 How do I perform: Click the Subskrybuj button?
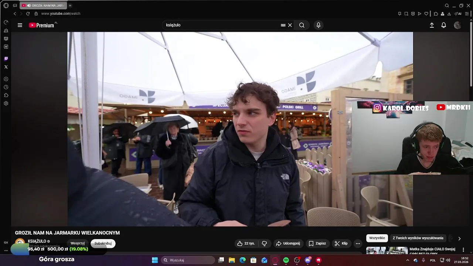click(103, 243)
